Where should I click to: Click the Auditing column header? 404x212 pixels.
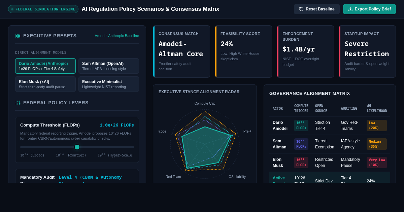(349, 109)
